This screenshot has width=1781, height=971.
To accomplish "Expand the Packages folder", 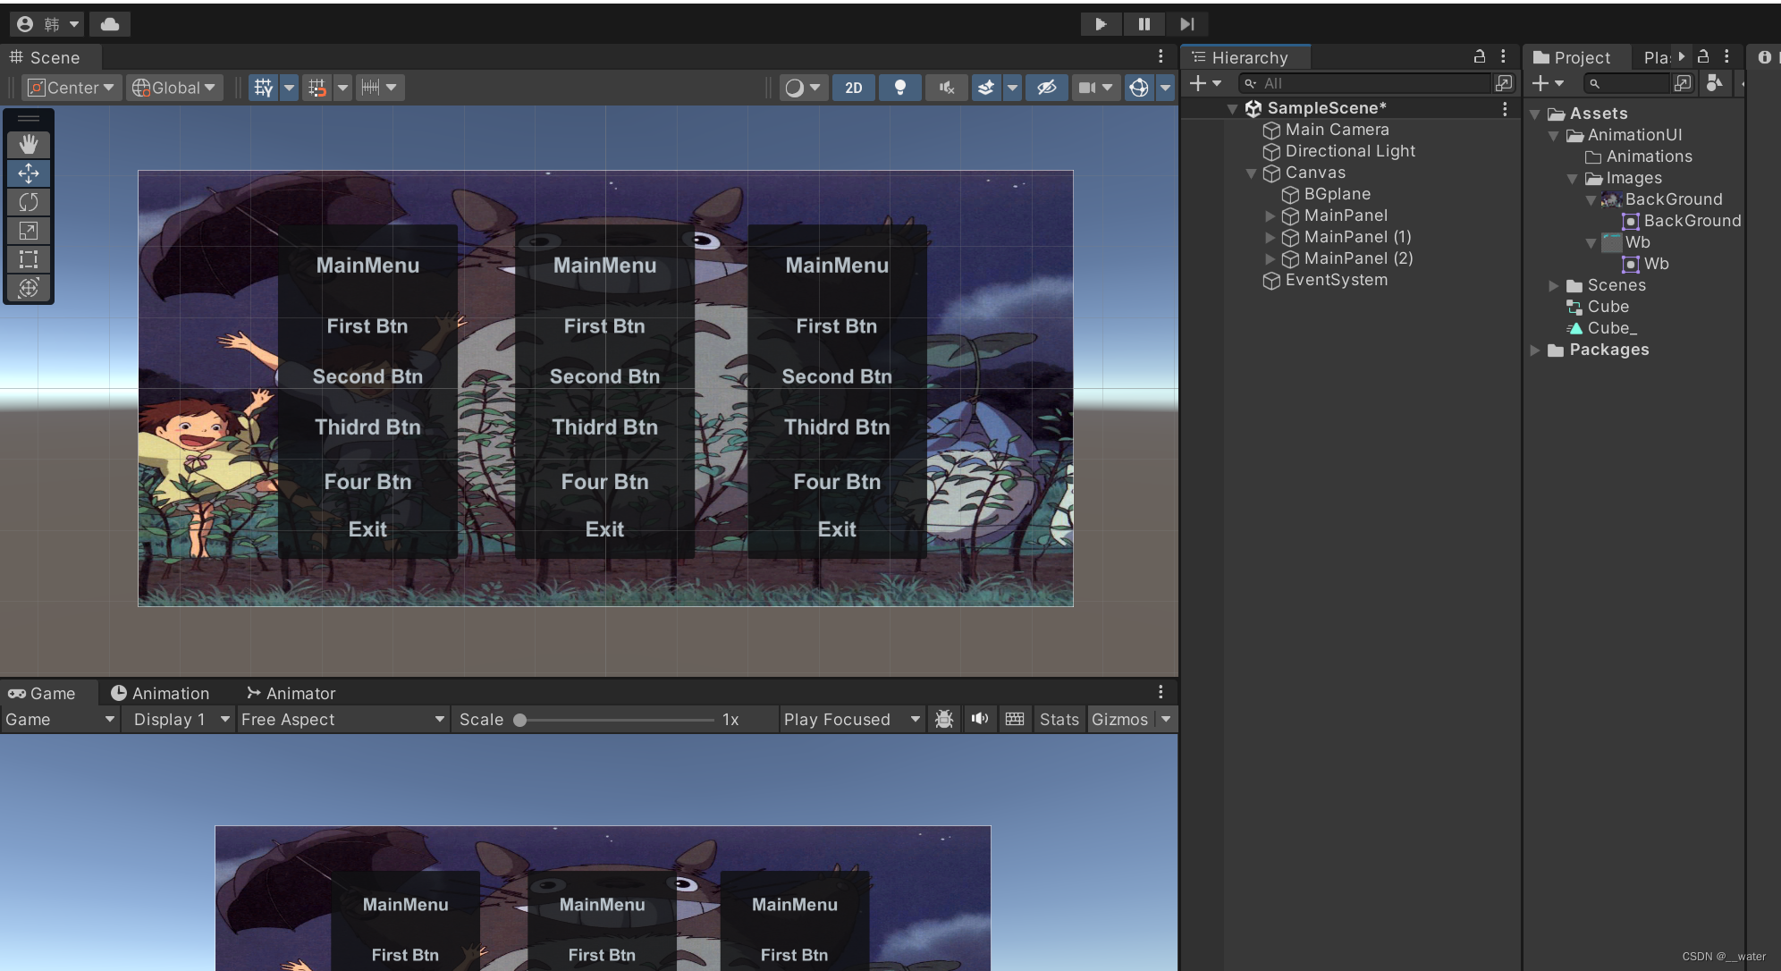I will (1535, 350).
